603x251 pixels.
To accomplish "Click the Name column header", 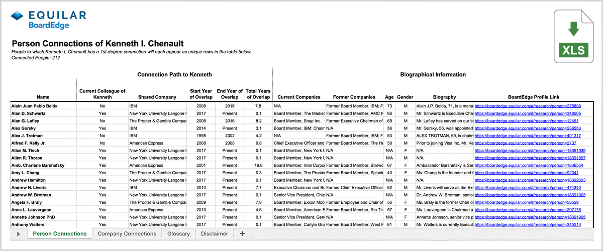I will coord(43,97).
